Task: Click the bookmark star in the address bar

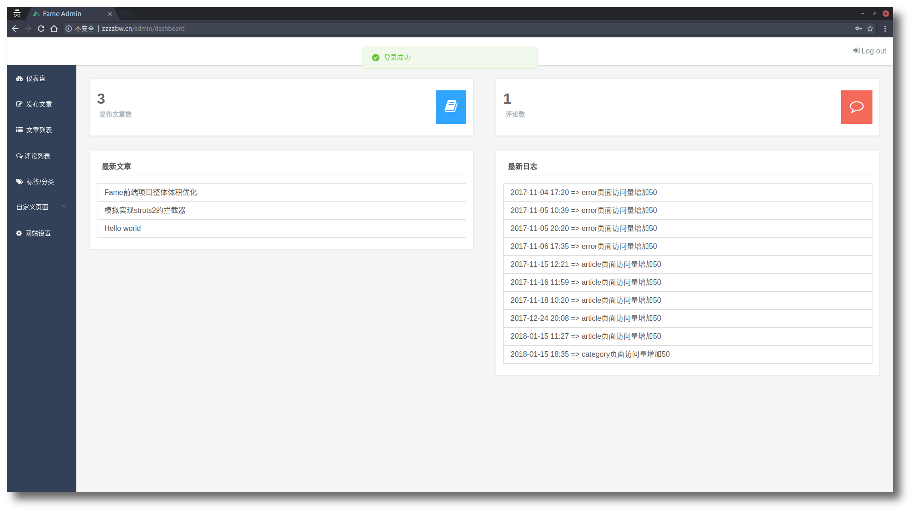Action: (870, 28)
